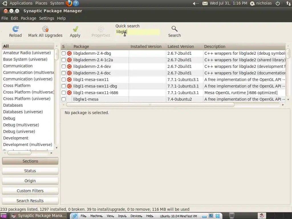
Task: Mark checkbox for libglademm-2.4-dev
Action: (64, 66)
